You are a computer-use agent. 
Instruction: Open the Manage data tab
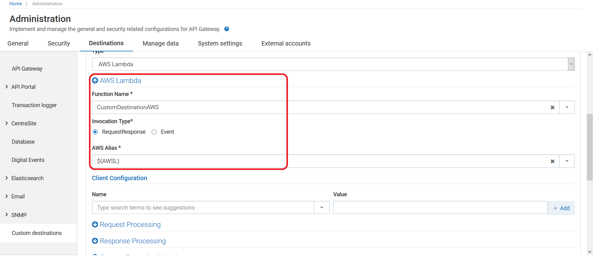click(x=161, y=43)
